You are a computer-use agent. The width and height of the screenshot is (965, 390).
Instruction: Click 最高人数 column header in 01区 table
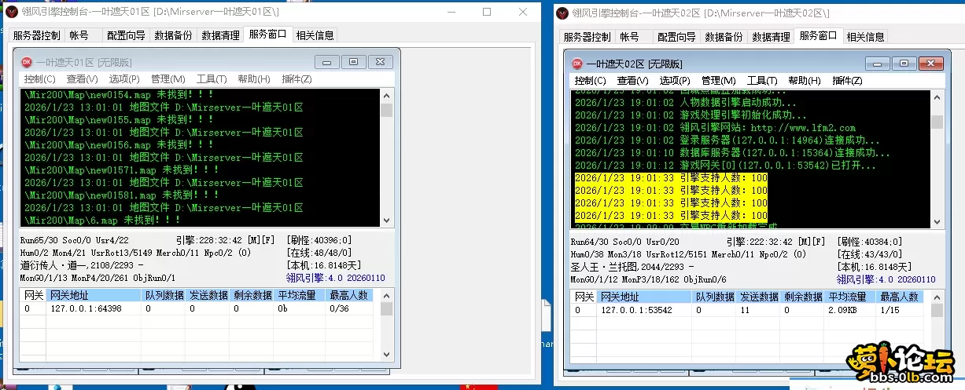coord(348,295)
